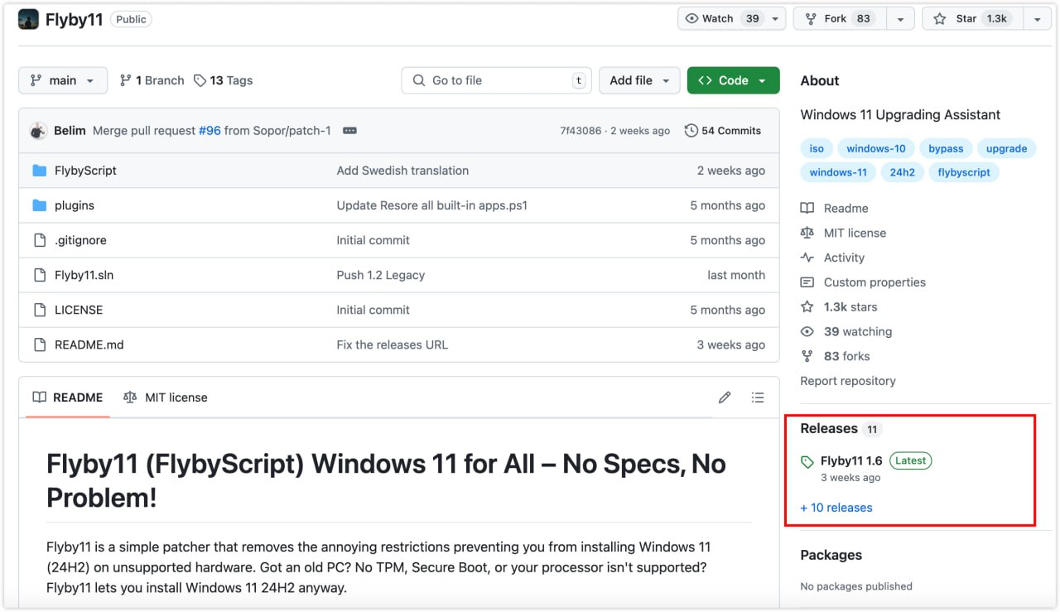Select the windows-10 topic tag
The height and width of the screenshot is (612, 1060).
tap(876, 149)
